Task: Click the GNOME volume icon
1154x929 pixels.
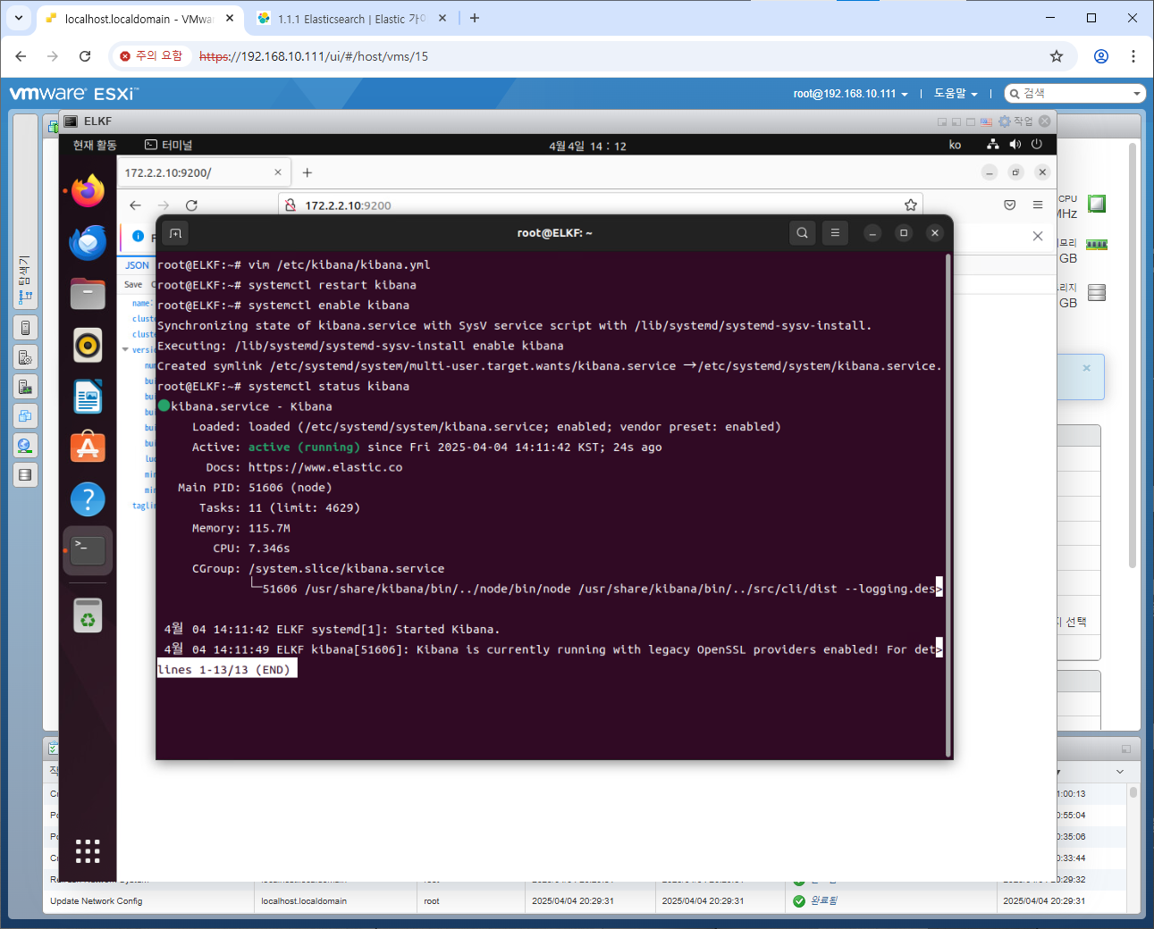Action: point(1015,145)
